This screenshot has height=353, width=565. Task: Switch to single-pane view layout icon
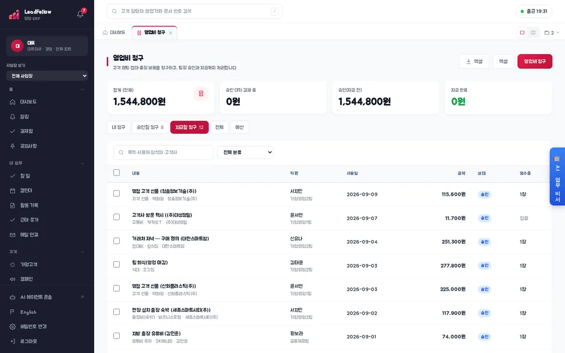click(522, 32)
